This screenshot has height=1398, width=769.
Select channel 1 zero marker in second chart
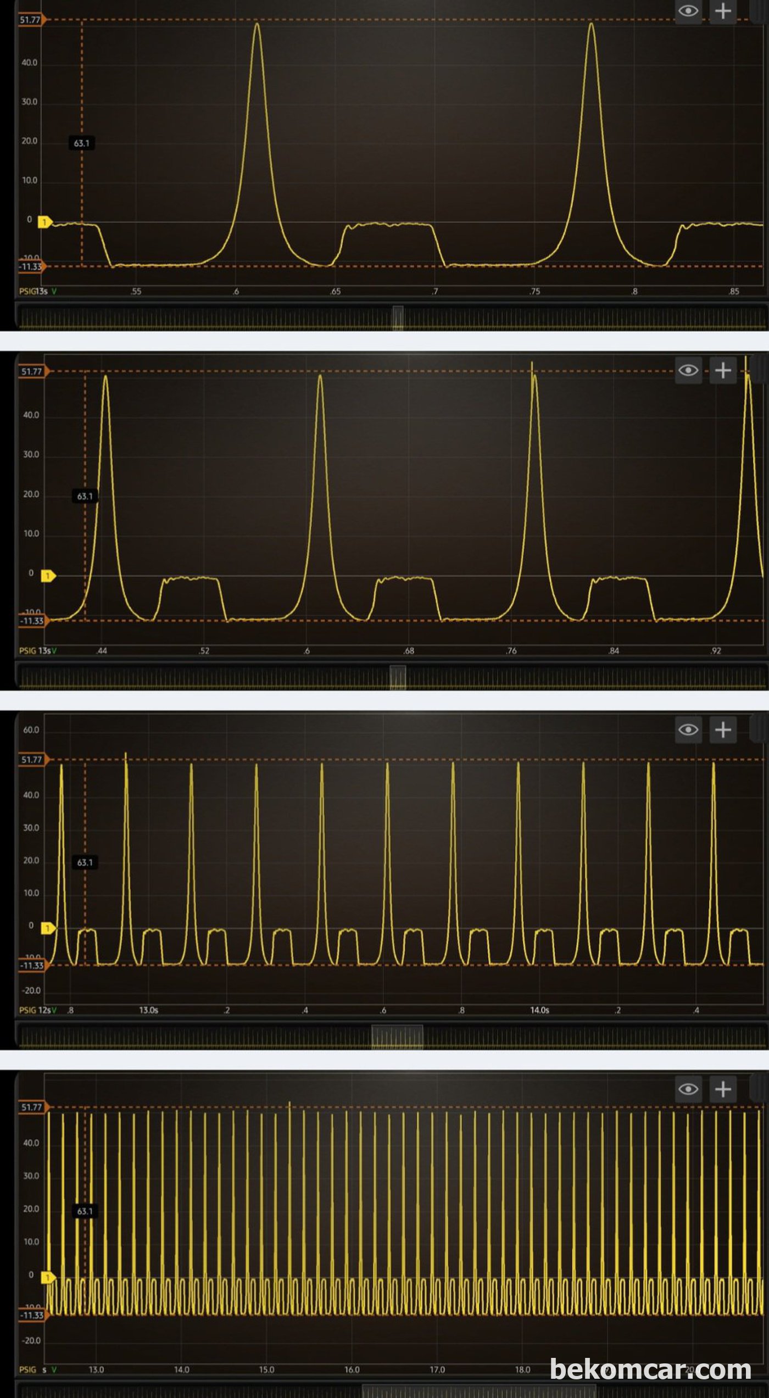(48, 576)
